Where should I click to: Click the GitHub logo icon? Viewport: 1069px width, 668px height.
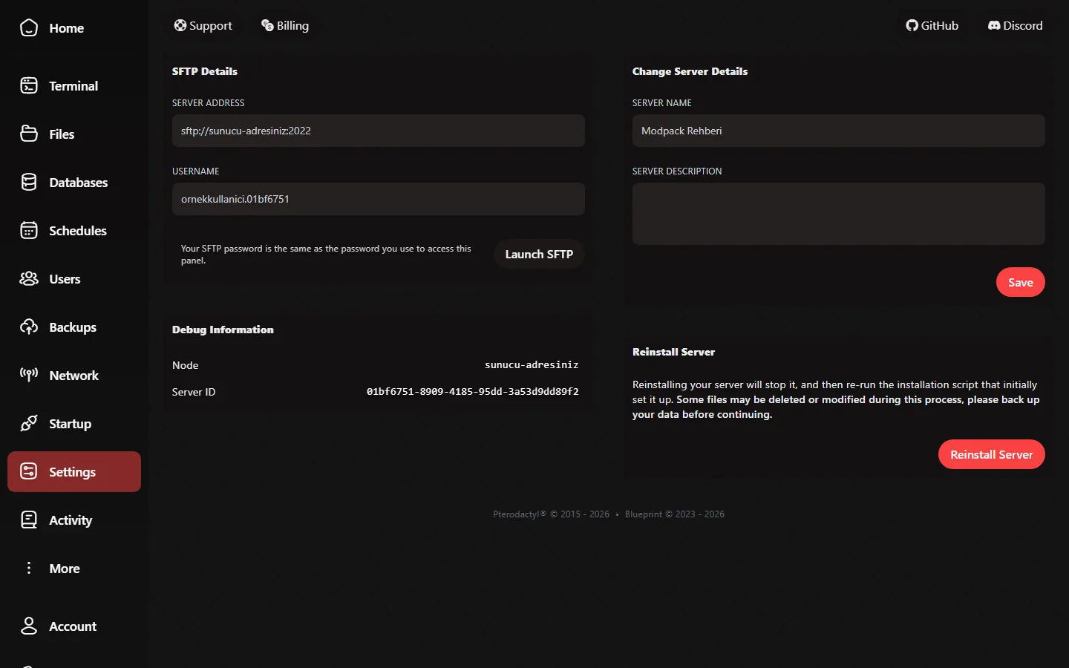(912, 25)
